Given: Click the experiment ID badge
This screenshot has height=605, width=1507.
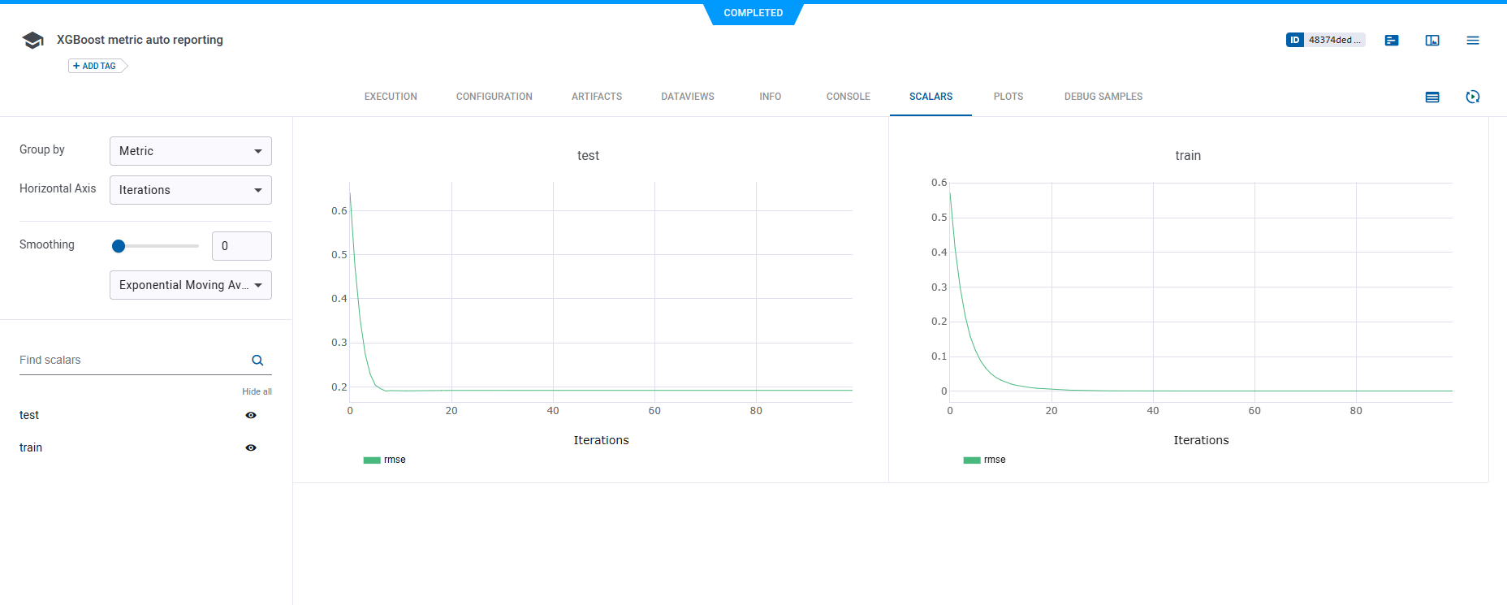Looking at the screenshot, I should pos(1325,40).
